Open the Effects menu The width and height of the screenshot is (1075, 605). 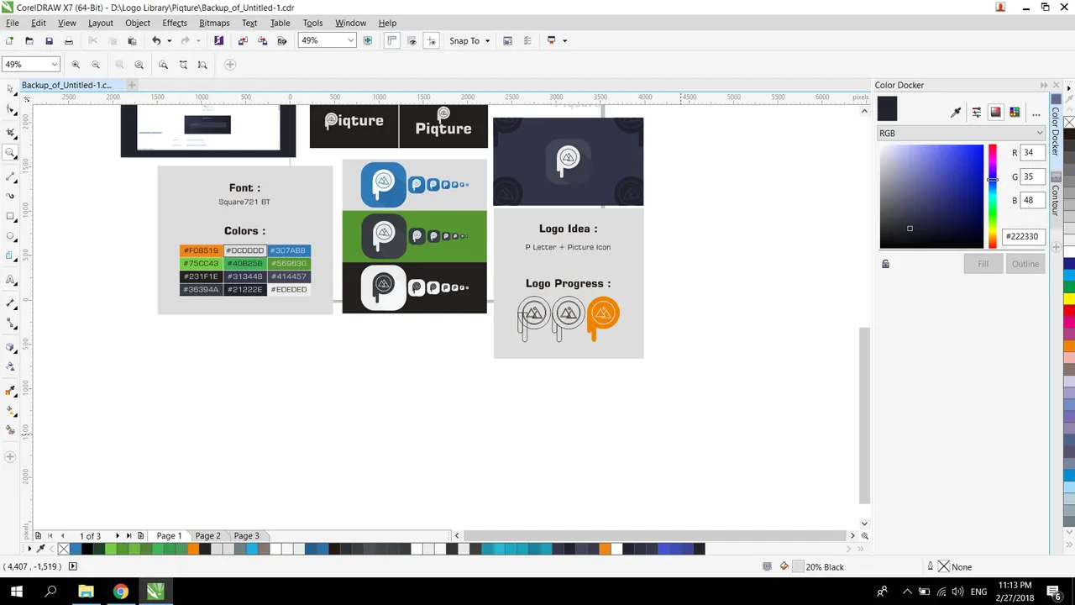175,23
